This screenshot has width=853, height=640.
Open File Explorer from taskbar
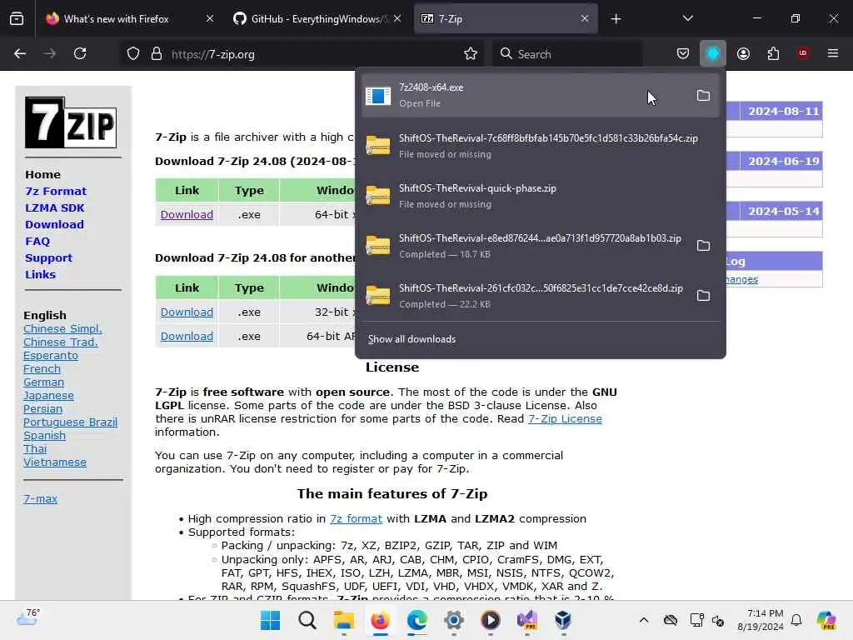tap(344, 620)
